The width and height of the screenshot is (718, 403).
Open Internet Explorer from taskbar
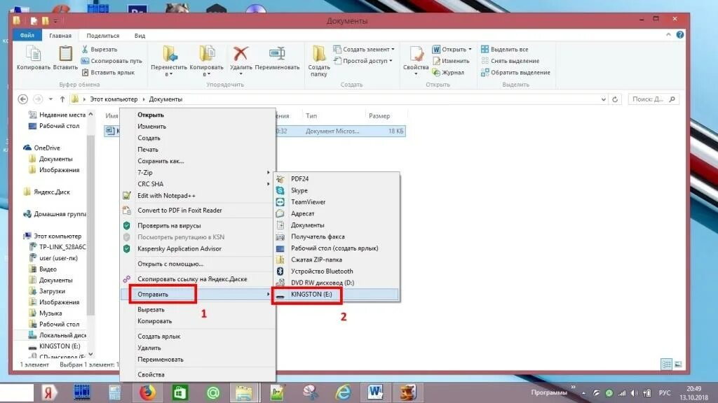(x=344, y=392)
